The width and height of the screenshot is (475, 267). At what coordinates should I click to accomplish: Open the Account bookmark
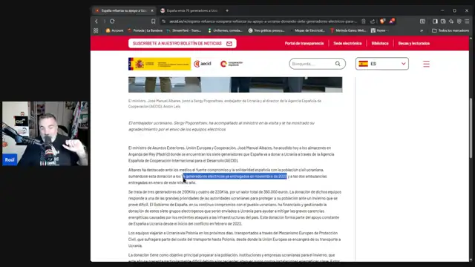[114, 30]
